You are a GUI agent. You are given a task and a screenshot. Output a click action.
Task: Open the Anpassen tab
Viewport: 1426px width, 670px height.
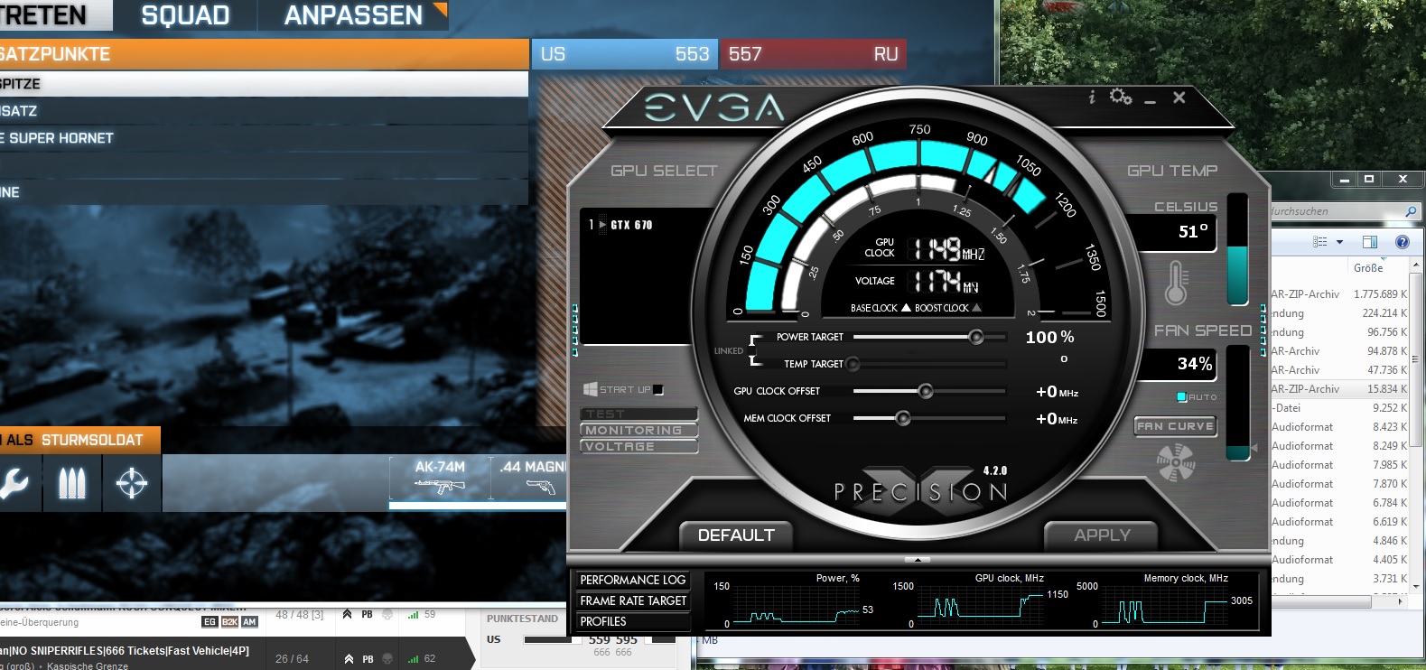[x=353, y=15]
